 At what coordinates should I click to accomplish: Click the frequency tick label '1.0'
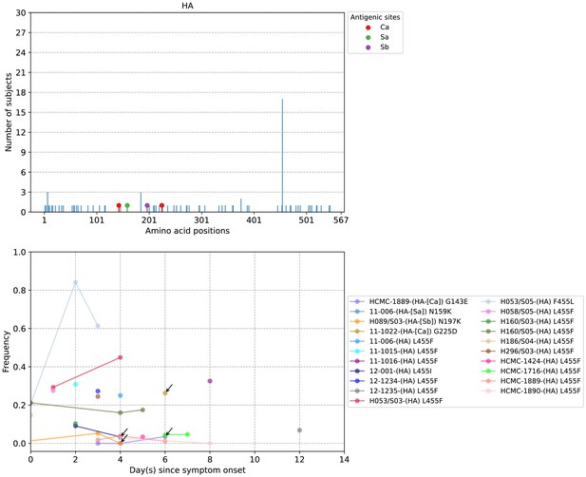21,253
